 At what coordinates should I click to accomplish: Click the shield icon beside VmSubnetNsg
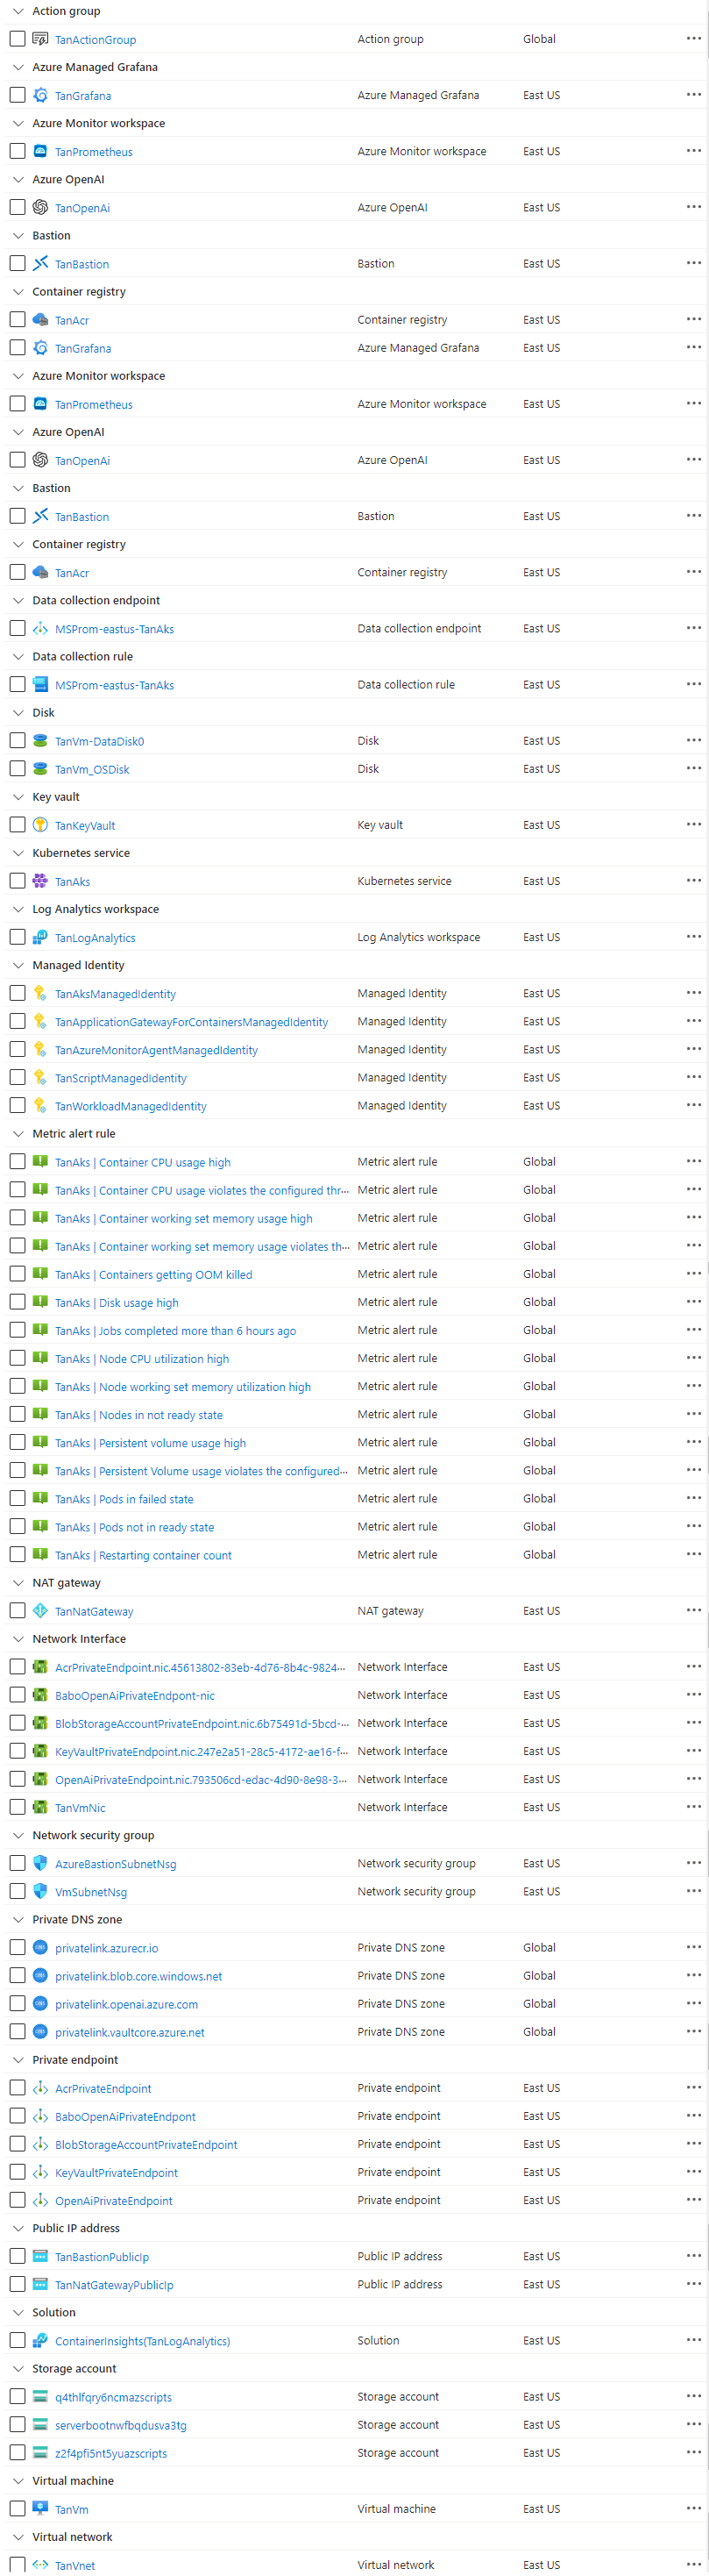coord(40,1891)
